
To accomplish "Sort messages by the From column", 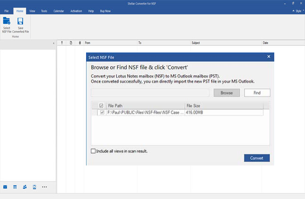I will tap(111, 43).
